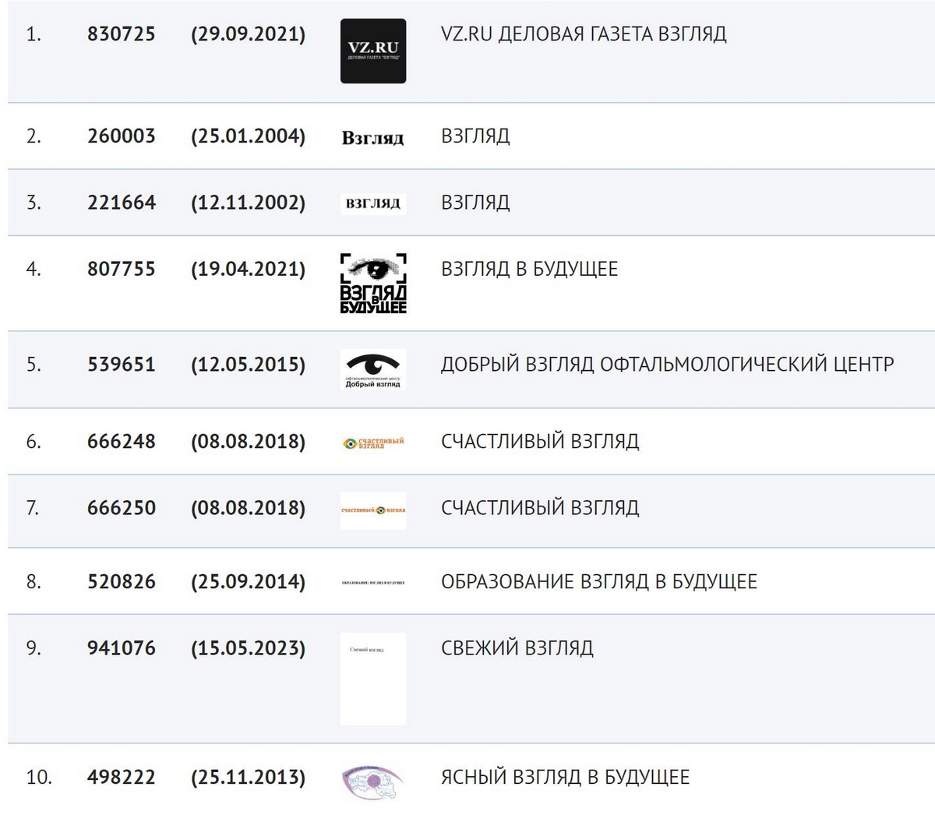Image resolution: width=935 pixels, height=815 pixels.
Task: Click the Образование: взгляд в будущее image
Action: coord(373,582)
